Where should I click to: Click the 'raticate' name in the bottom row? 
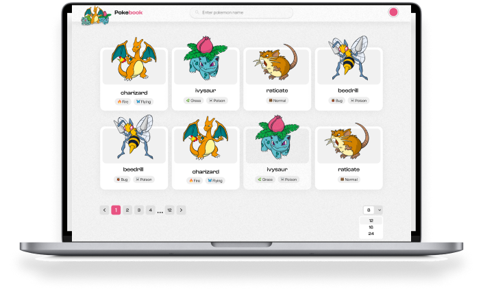pos(349,169)
